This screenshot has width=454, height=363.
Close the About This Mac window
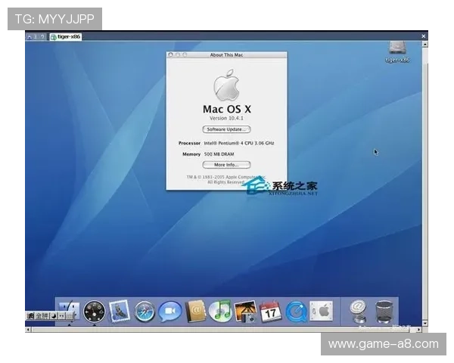coord(170,55)
